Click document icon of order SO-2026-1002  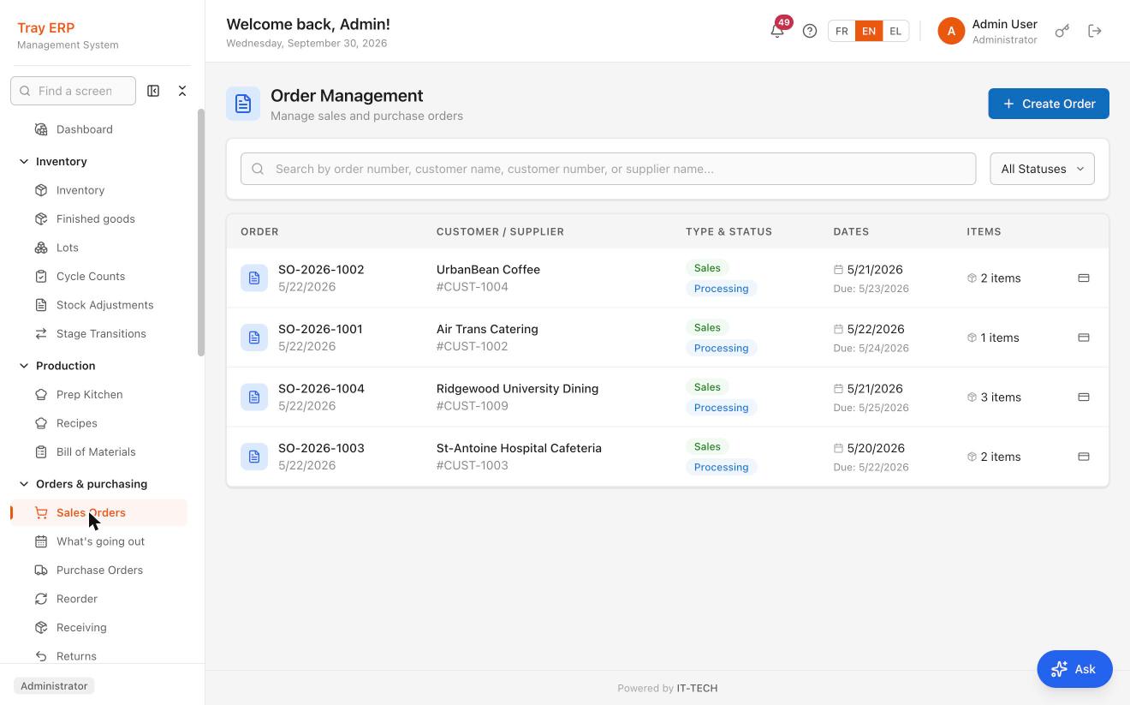pyautogui.click(x=254, y=278)
